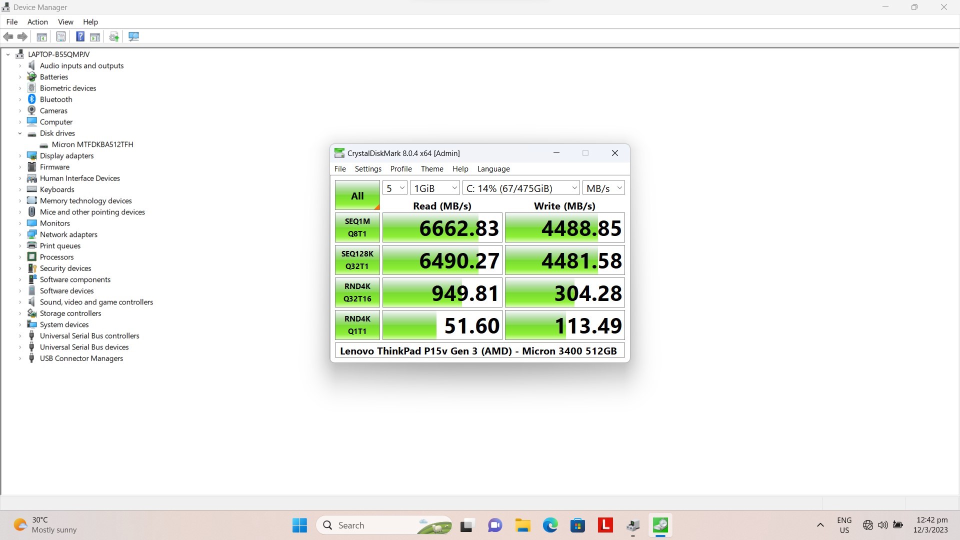Viewport: 960px width, 540px height.
Task: Run the RND4K Q32T16 test button
Action: [x=357, y=292]
